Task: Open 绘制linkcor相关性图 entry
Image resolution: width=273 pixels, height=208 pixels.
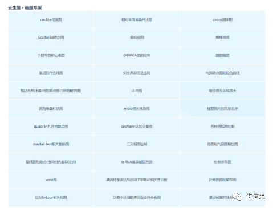Action: tap(51, 198)
